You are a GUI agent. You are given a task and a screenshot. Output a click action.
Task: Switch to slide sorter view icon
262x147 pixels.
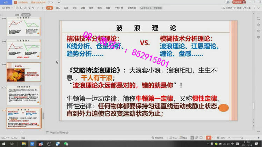coord(197,138)
